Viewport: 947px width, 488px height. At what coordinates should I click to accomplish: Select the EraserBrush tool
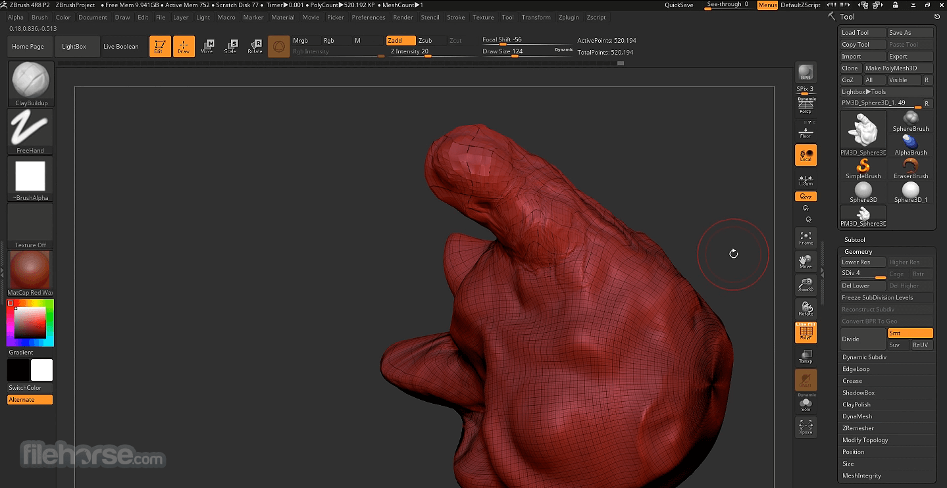click(911, 168)
